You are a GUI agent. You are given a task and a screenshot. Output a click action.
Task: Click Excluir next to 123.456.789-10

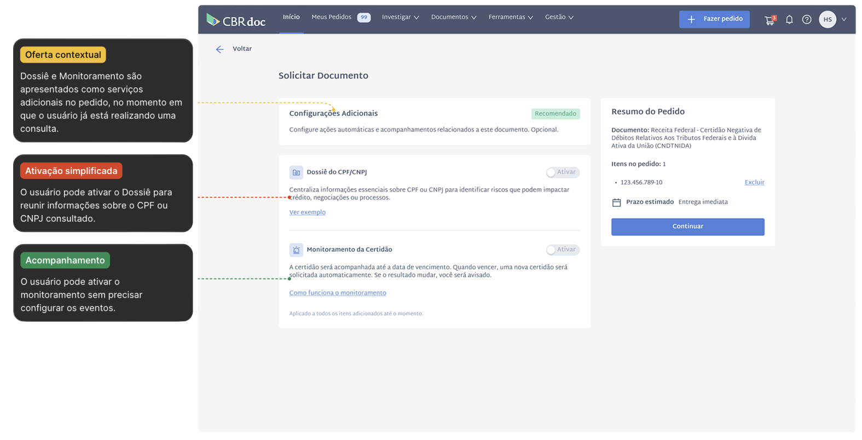pos(754,183)
